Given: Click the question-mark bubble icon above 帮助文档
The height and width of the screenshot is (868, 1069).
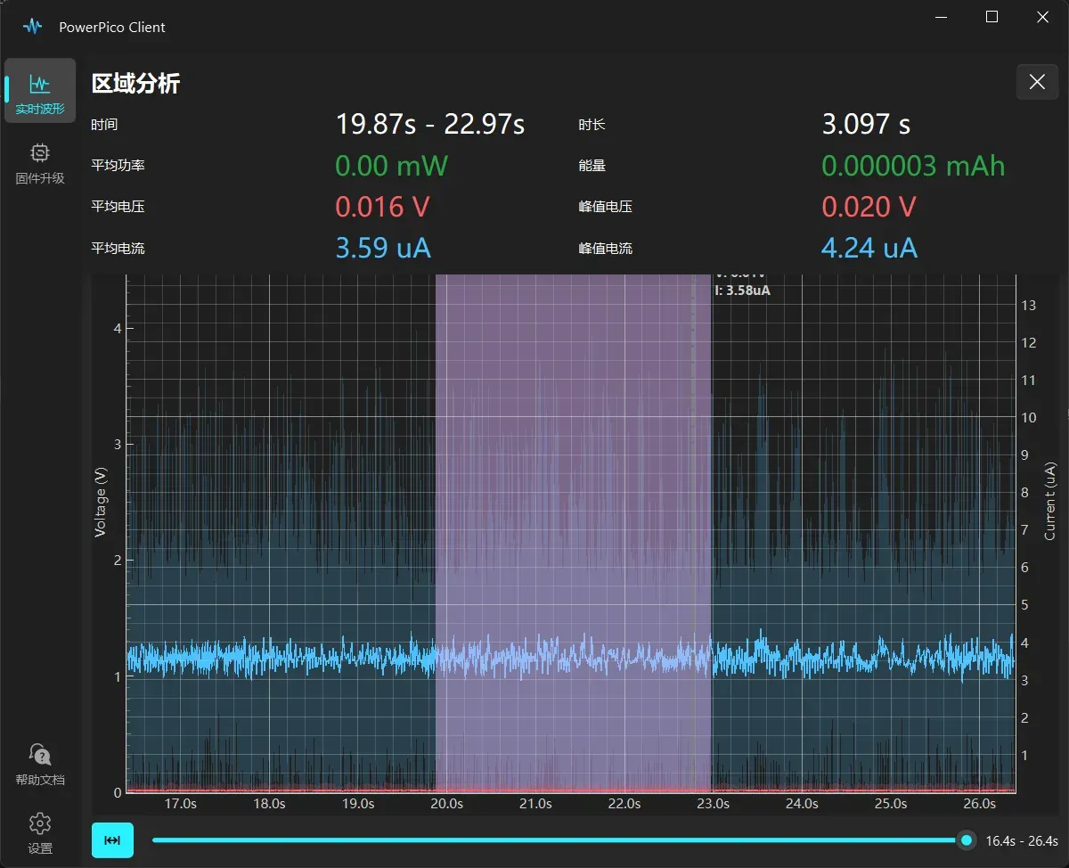Looking at the screenshot, I should (x=39, y=754).
